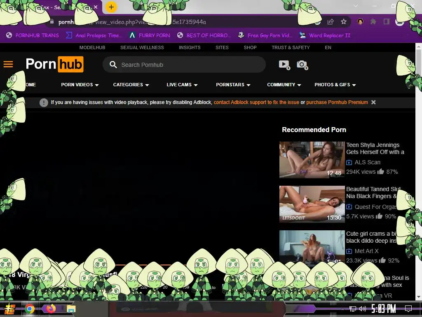
Task: Open TRUST & SAFETY in the top bar
Action: tap(291, 47)
